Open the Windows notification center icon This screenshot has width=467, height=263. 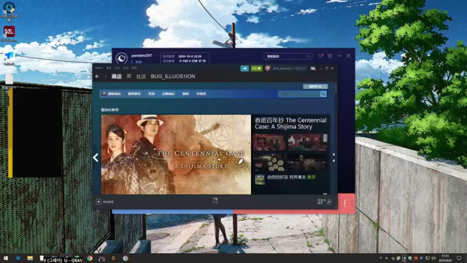coord(459,258)
